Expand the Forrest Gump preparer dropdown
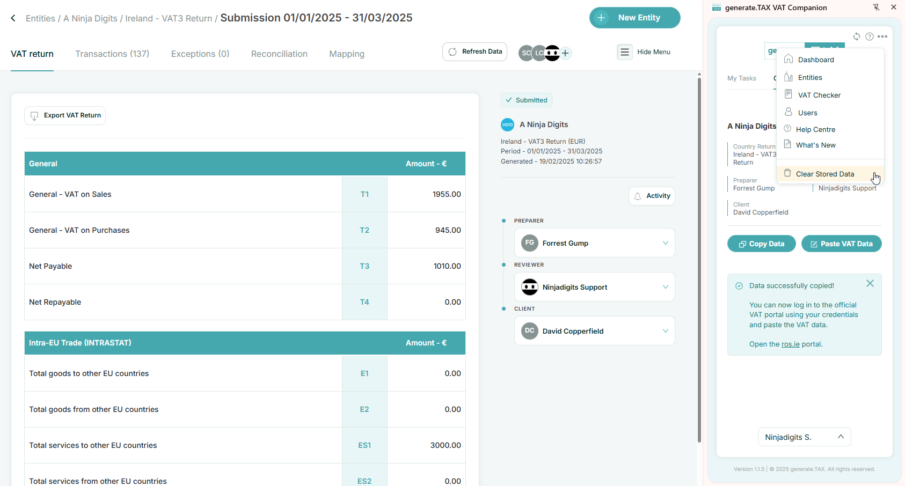Viewport: 905px width, 486px height. click(x=665, y=243)
